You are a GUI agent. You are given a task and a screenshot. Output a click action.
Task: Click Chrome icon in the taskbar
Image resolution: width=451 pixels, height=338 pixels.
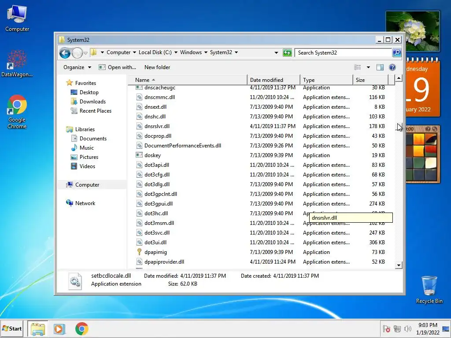point(81,329)
